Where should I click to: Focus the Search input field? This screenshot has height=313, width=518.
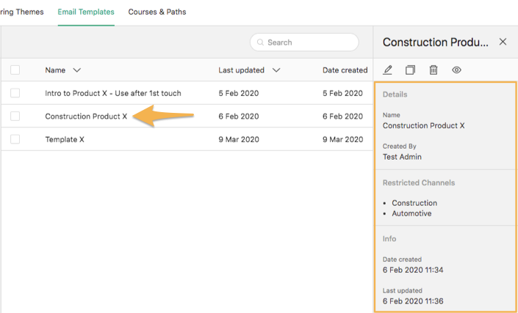(304, 43)
